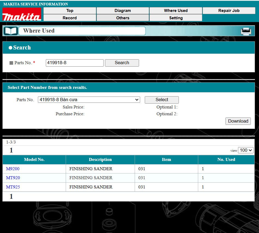Click the 1-3/3 results count
This screenshot has width=259, height=233.
pyautogui.click(x=11, y=142)
